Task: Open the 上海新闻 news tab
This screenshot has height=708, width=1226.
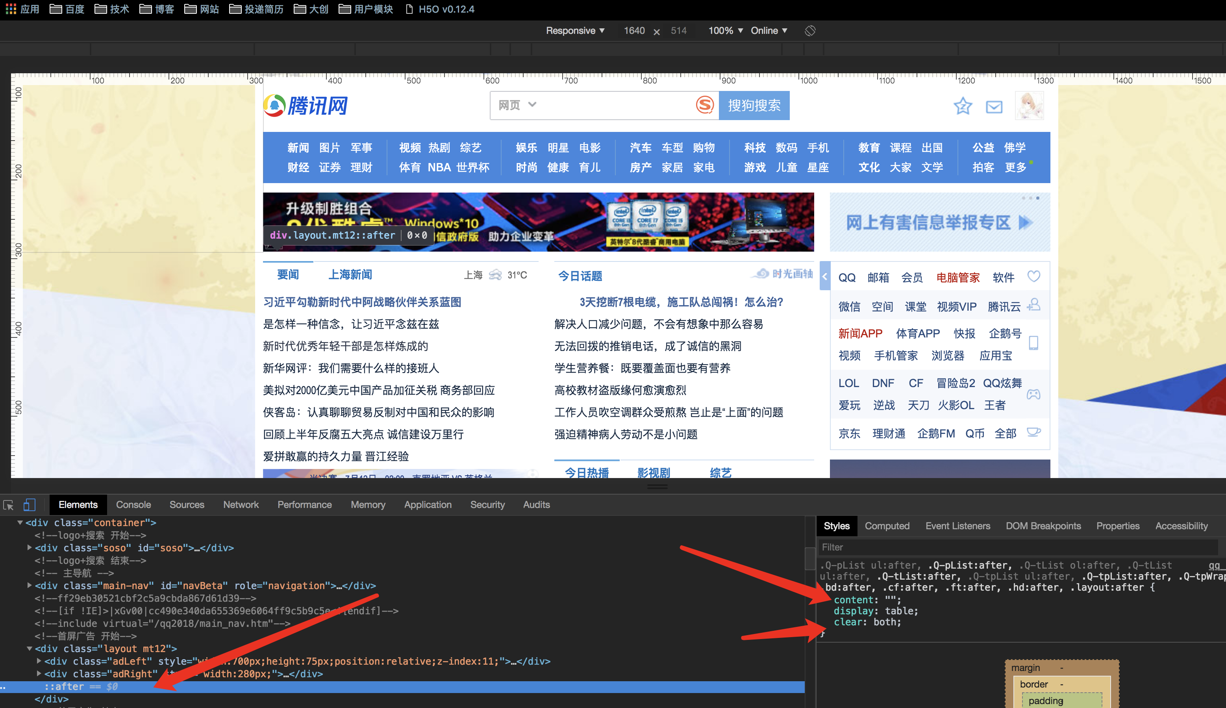Action: pyautogui.click(x=350, y=275)
